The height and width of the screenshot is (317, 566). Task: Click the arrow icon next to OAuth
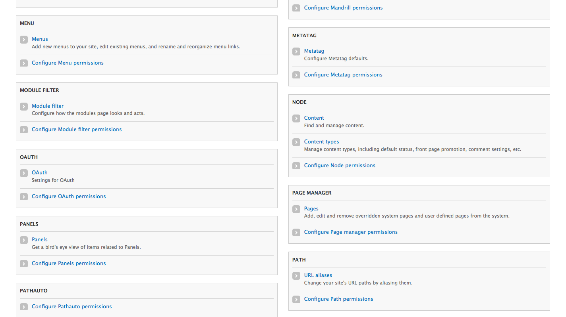pyautogui.click(x=24, y=173)
